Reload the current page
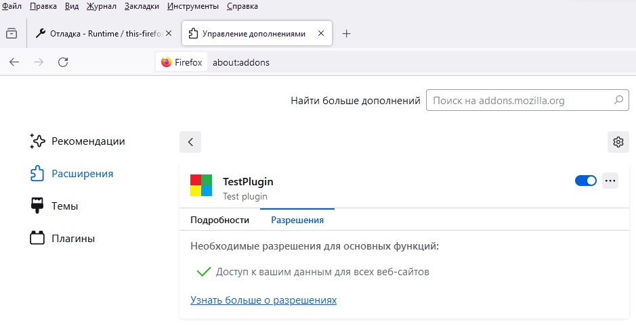636x330 pixels. click(63, 62)
